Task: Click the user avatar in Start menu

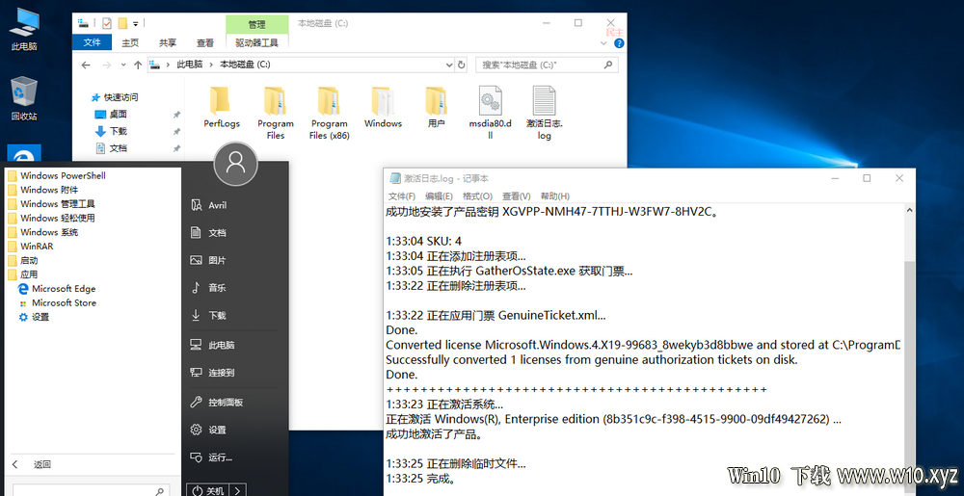Action: [x=235, y=164]
